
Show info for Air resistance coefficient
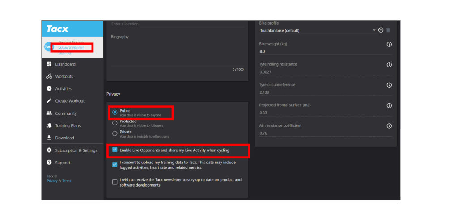389,126
